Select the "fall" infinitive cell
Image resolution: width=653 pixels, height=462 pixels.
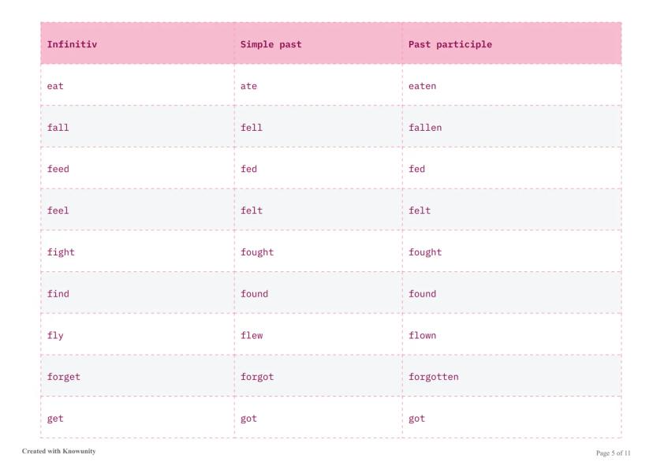(58, 128)
